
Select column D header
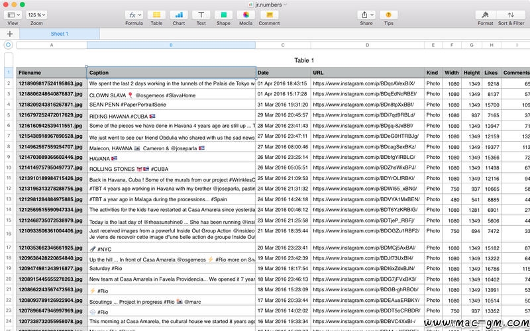pos(368,45)
